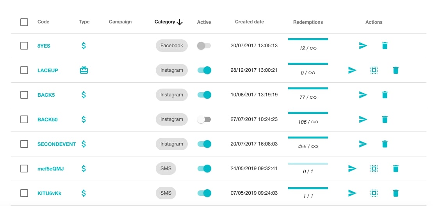Click the send icon for BACK5
This screenshot has height=206, width=433.
[x=363, y=95]
